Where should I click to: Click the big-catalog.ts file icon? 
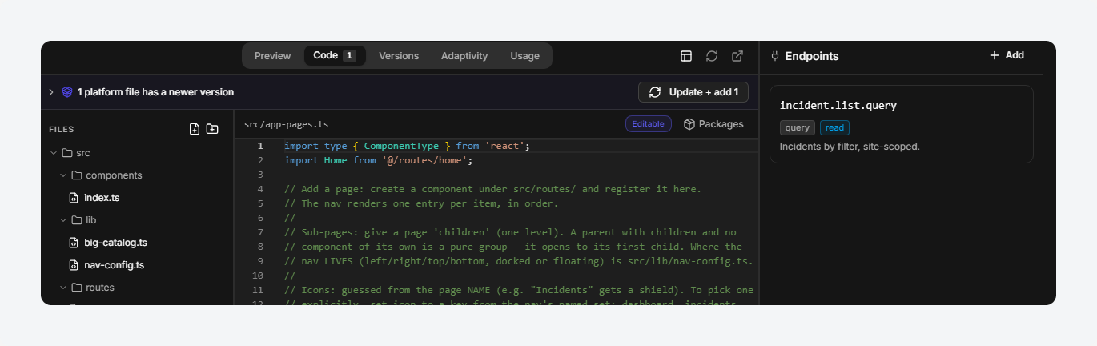74,243
